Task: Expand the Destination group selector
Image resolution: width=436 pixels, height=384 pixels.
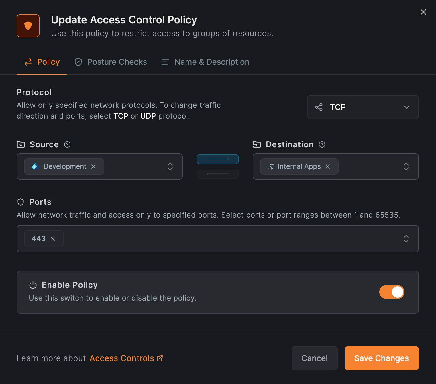Action: (406, 166)
